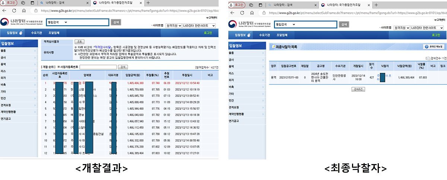
Task: Click the 나라장터 logo in the left window
Action: pyautogui.click(x=22, y=22)
